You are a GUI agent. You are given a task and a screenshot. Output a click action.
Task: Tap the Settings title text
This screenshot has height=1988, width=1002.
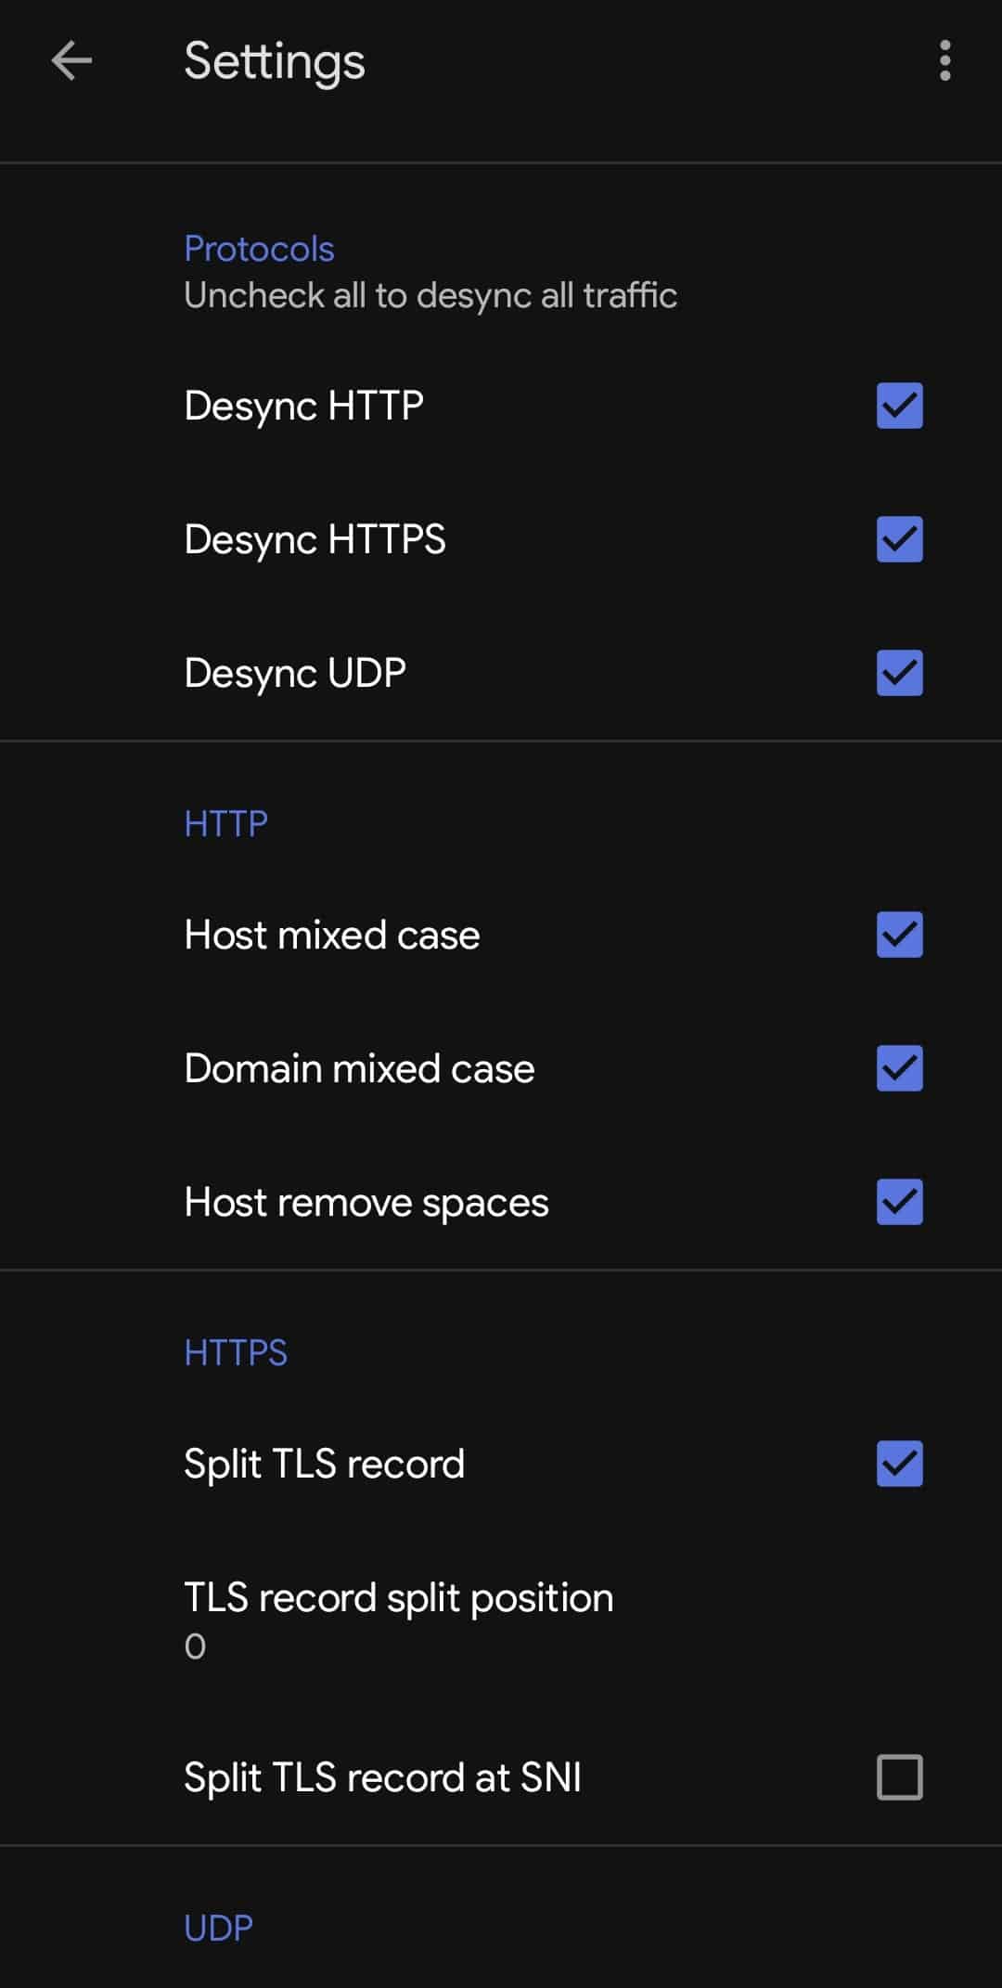pyautogui.click(x=275, y=62)
